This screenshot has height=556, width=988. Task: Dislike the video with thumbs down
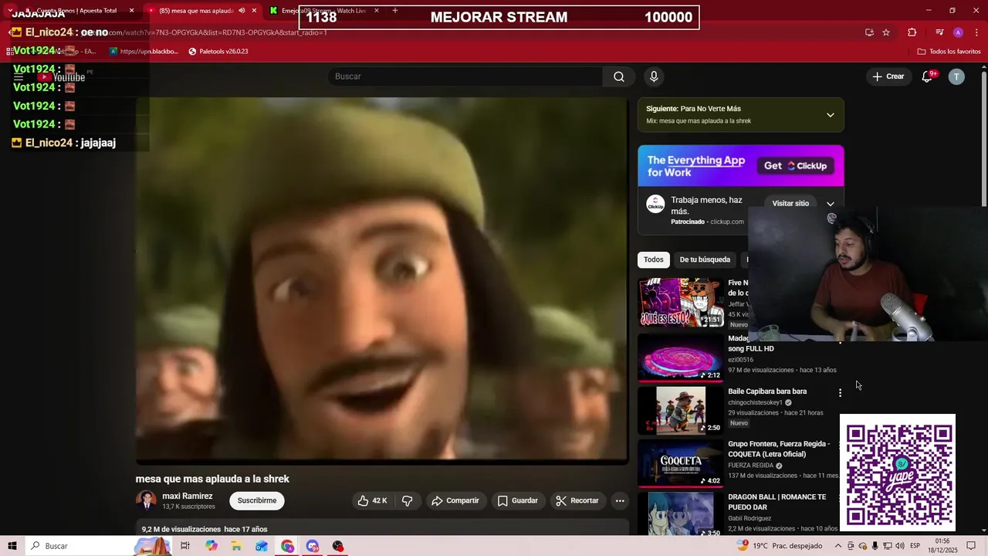407,500
